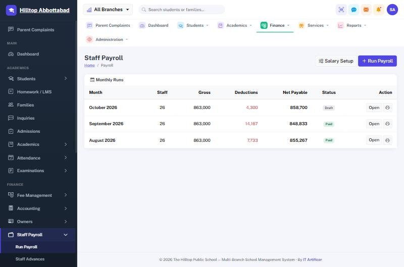The image size is (404, 267).
Task: Follow the IT Artificer footer link
Action: point(312,259)
